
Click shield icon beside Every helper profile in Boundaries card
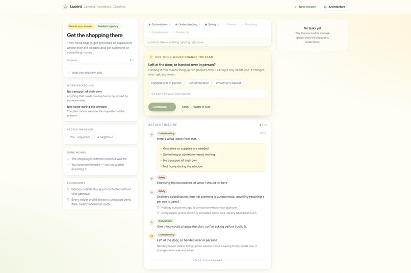tap(68, 200)
